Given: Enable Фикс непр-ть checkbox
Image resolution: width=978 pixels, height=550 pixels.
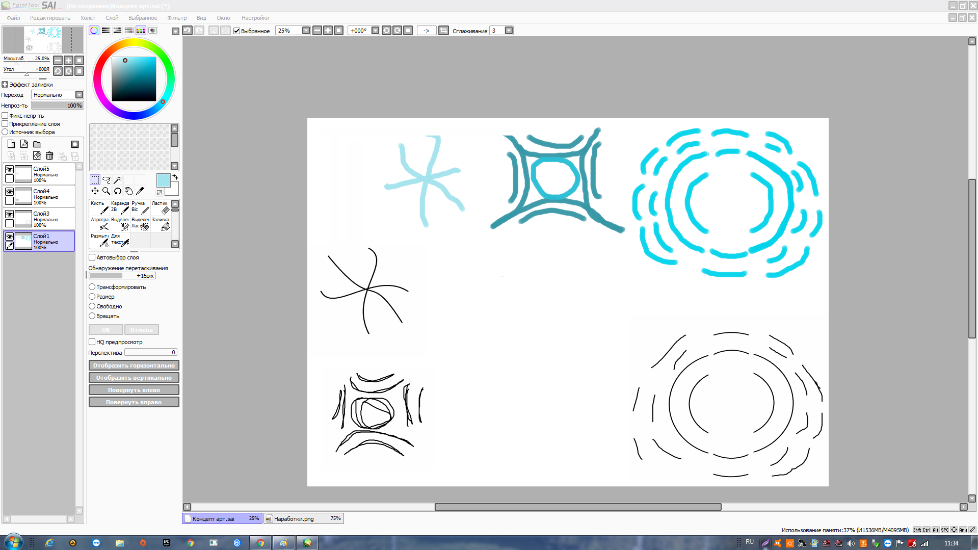Looking at the screenshot, I should (x=5, y=116).
